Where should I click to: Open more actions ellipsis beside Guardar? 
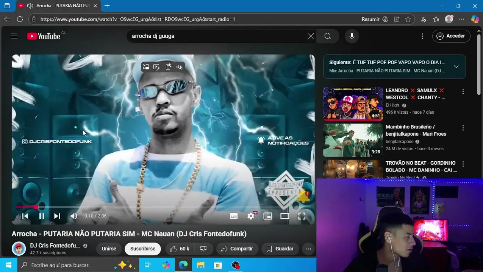coord(308,249)
